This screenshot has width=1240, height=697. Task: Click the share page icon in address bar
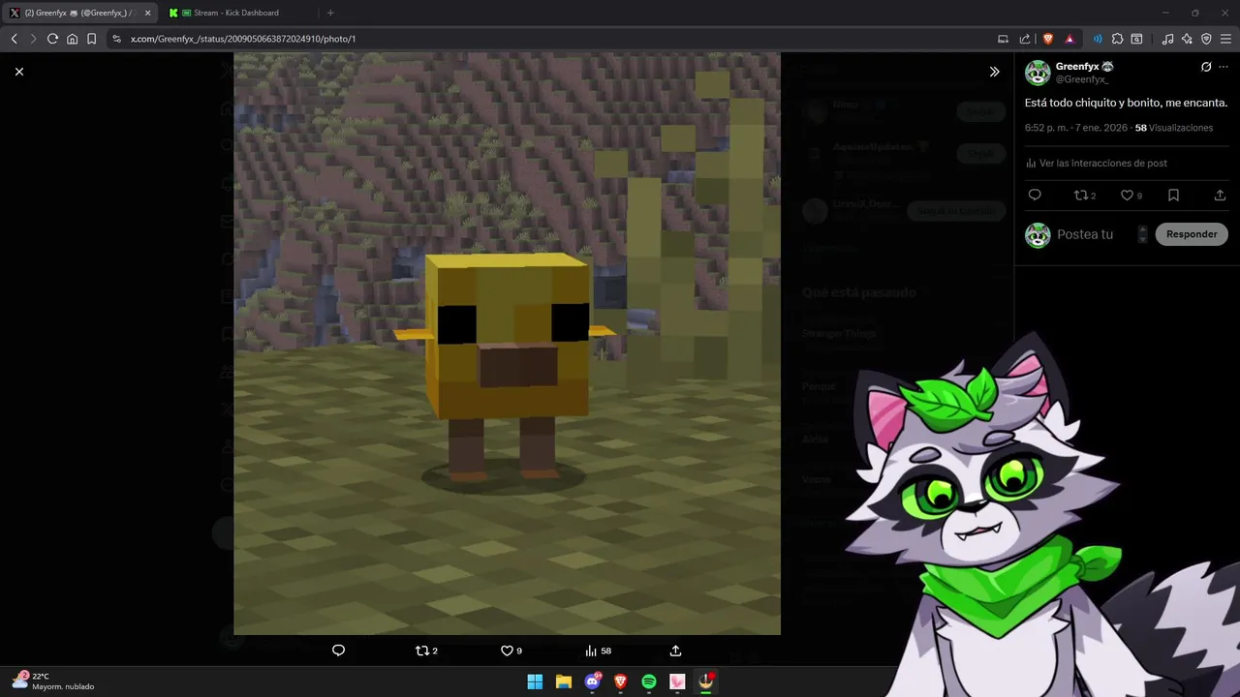click(x=1025, y=39)
